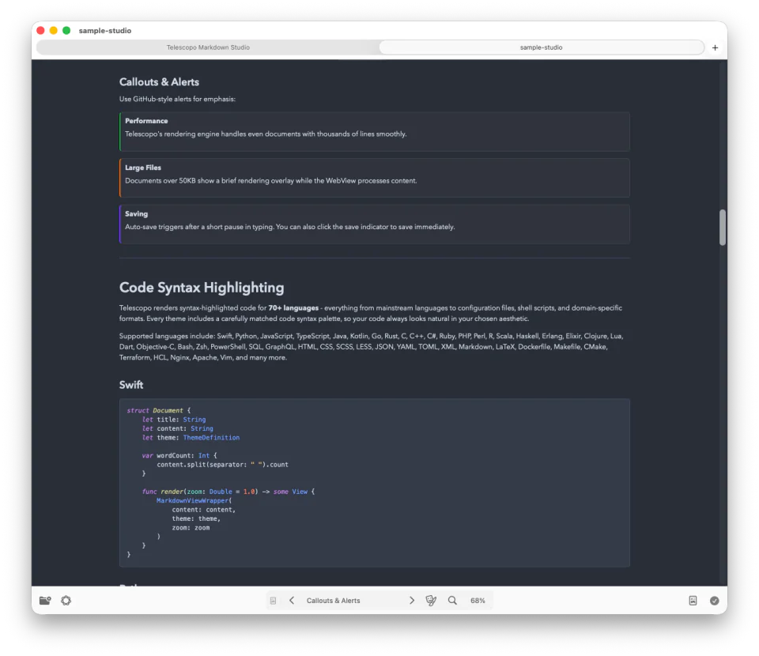Viewport: 759px width, 656px height.
Task: Click the 'Auto-save triggers' sentence in the Saving callout
Action: tap(290, 227)
